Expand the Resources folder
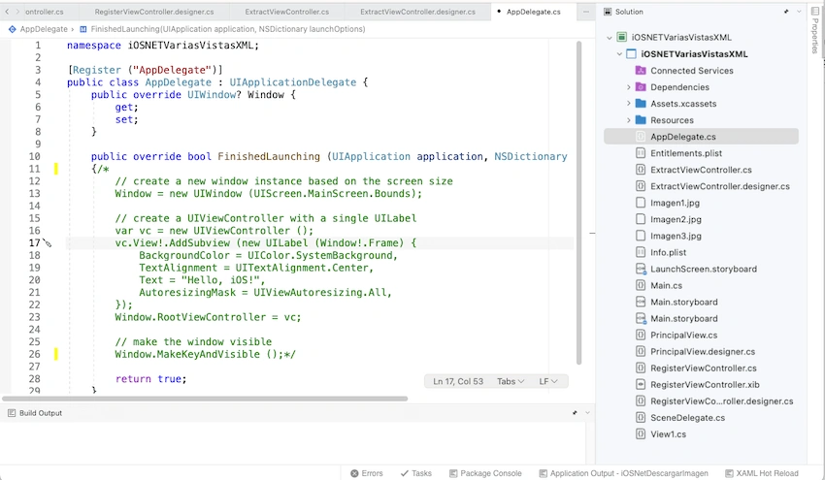The width and height of the screenshot is (825, 480). (628, 120)
